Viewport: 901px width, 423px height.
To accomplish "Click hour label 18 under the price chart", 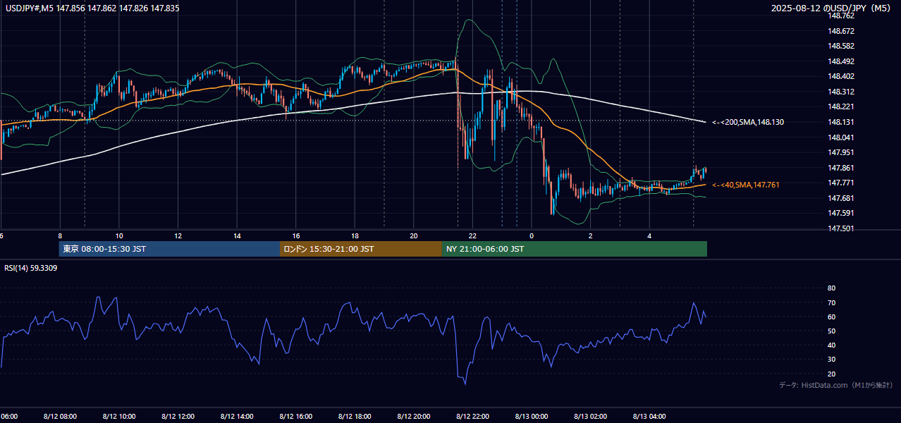I will 355,236.
